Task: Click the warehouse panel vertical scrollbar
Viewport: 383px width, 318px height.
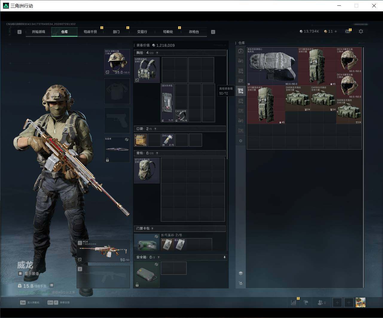Action: tap(363, 168)
